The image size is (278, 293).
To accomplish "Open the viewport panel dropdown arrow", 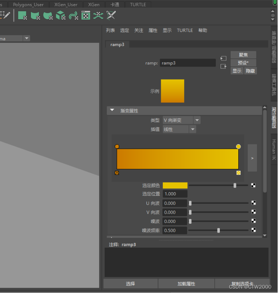I will pos(26,38).
